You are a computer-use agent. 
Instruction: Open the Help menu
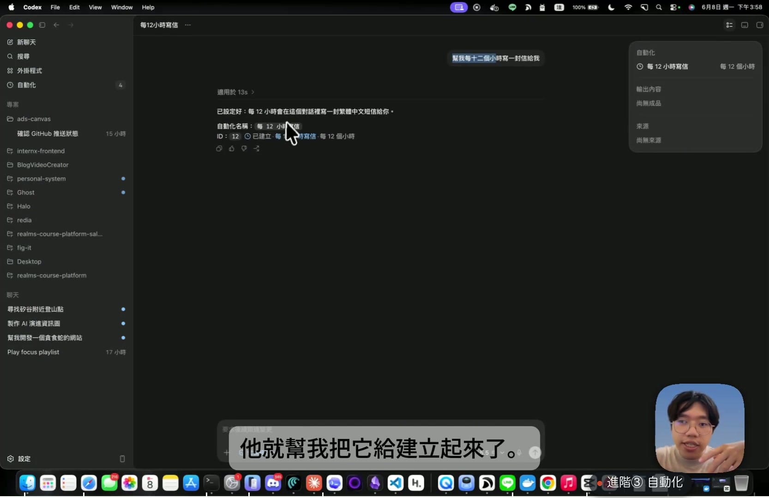click(148, 7)
